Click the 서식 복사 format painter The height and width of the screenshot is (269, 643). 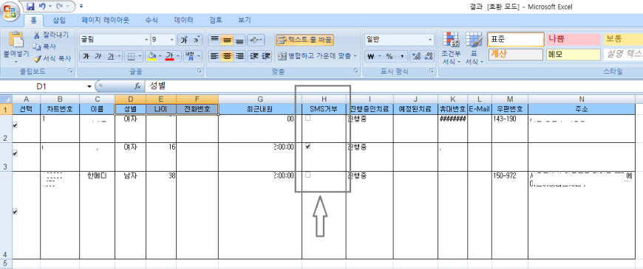[x=52, y=58]
